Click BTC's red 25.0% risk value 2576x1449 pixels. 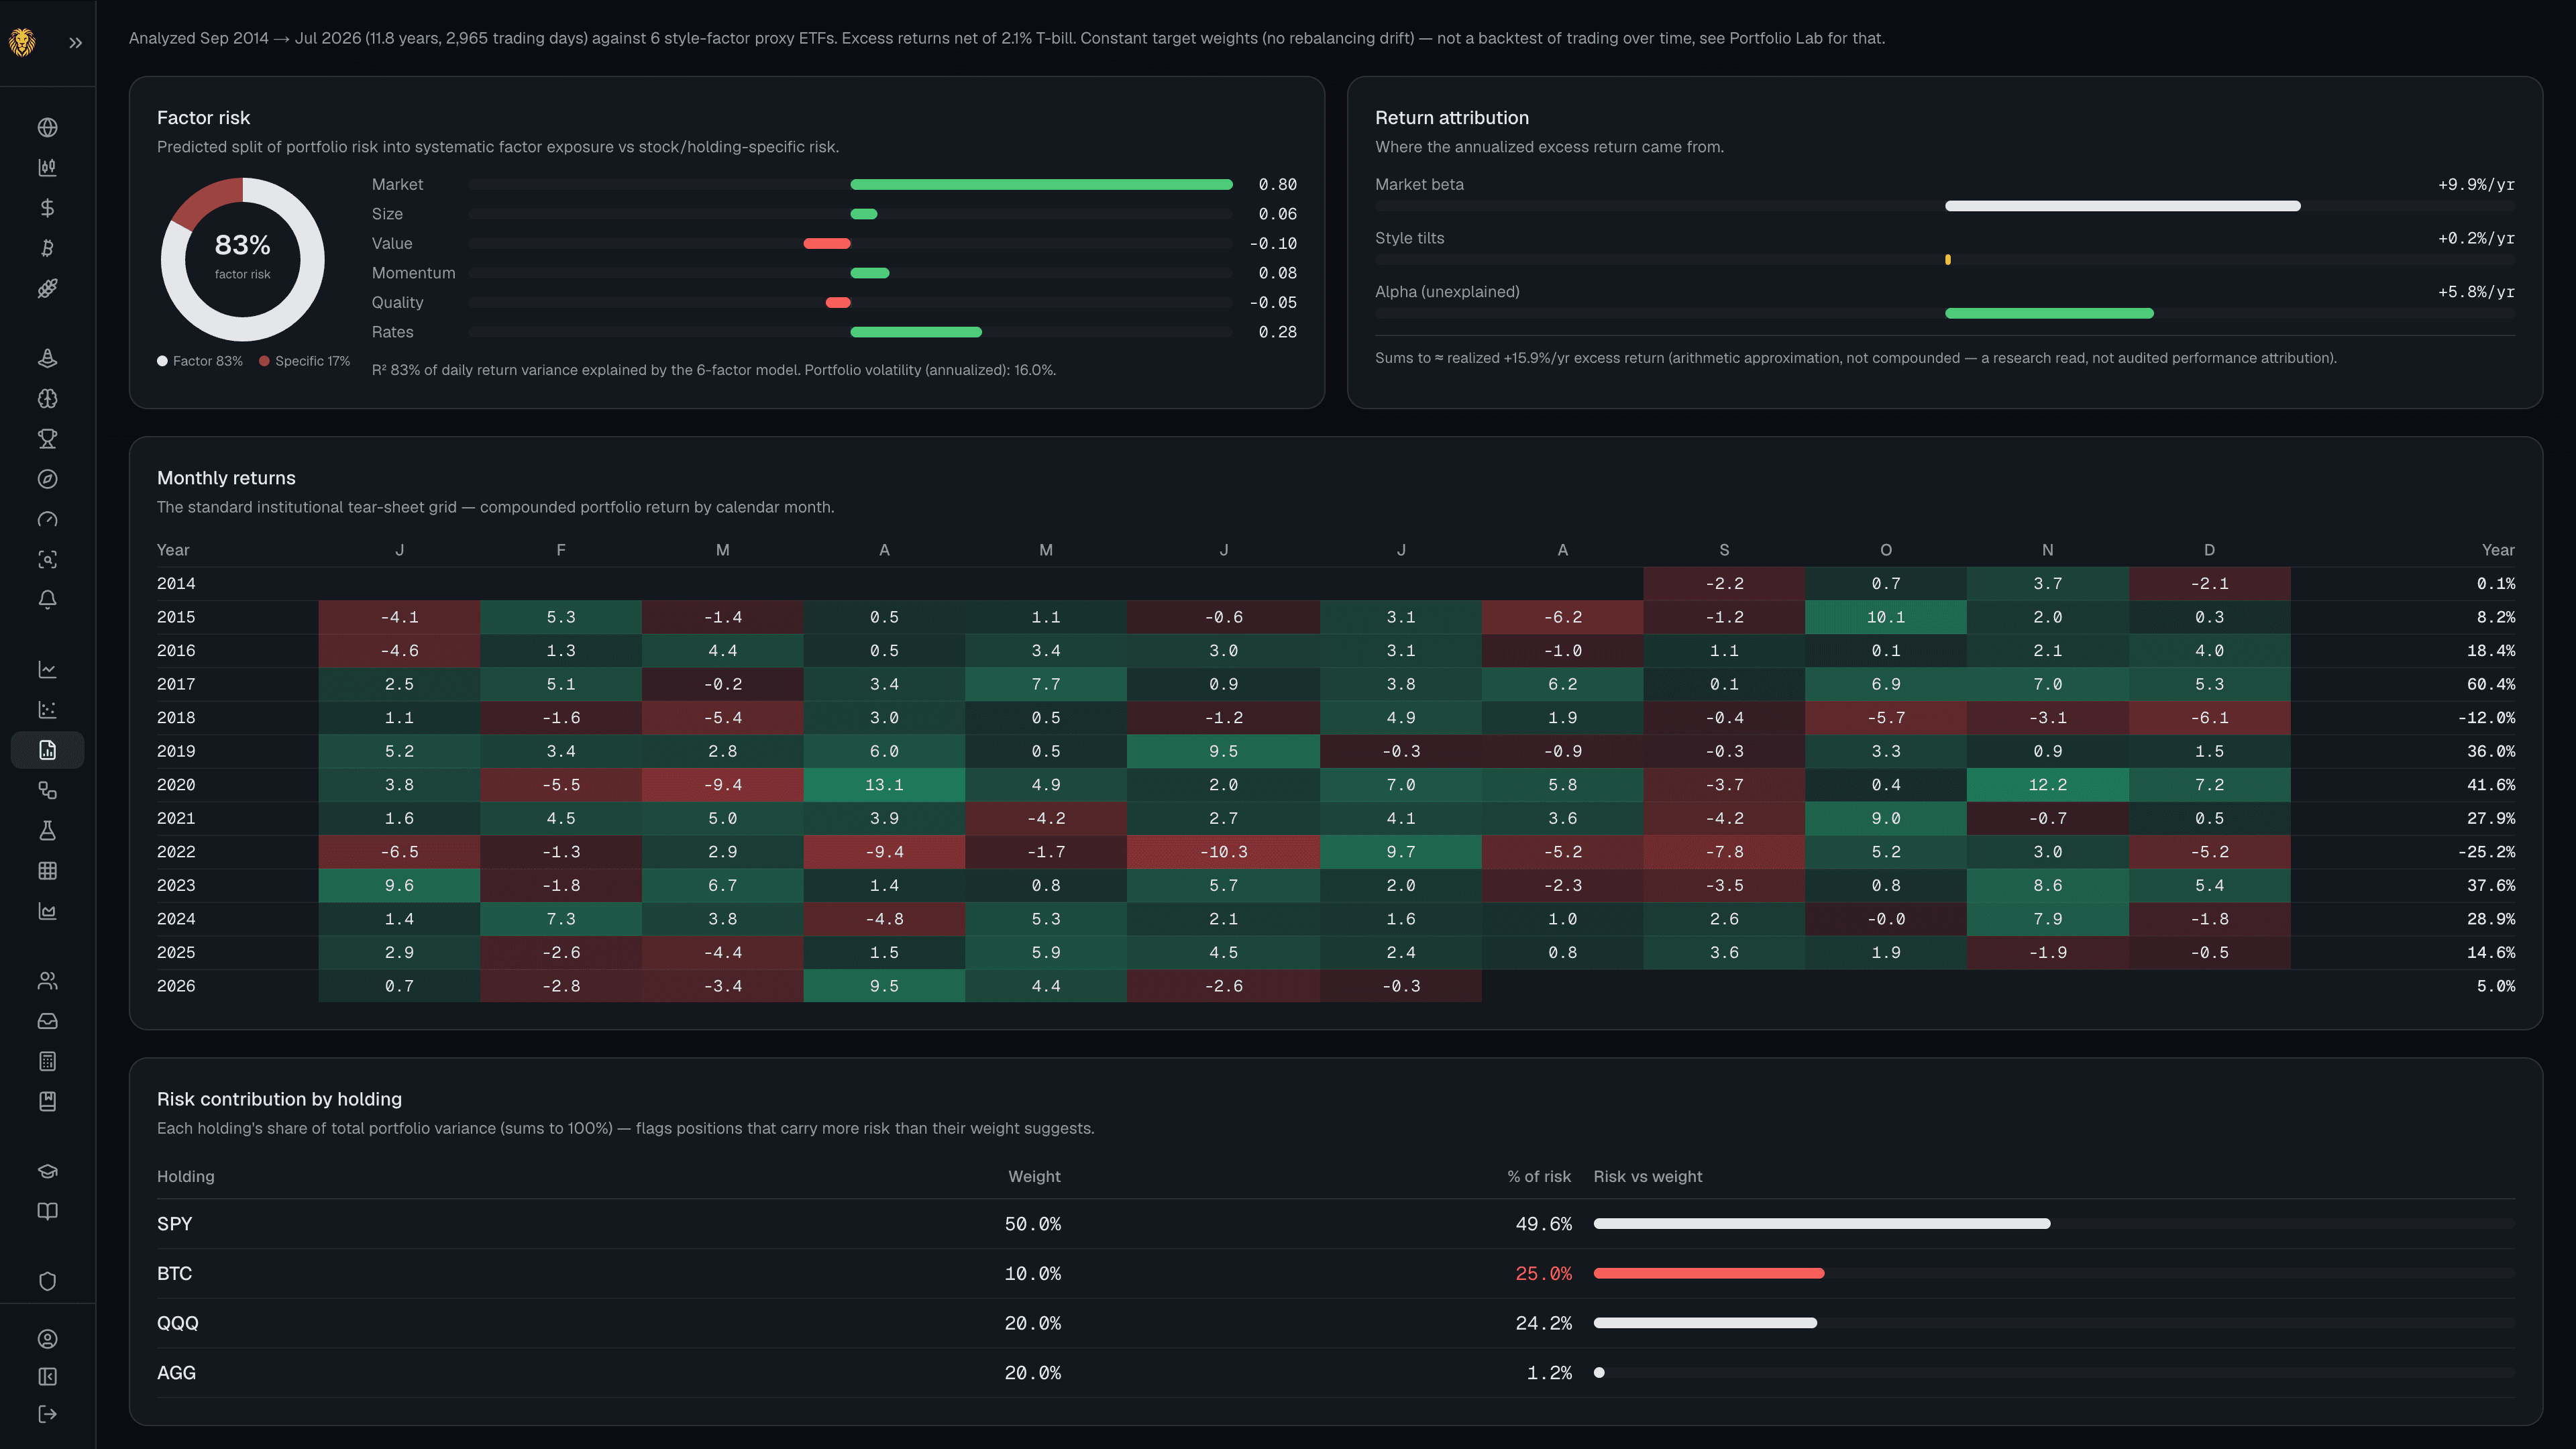point(1543,1274)
